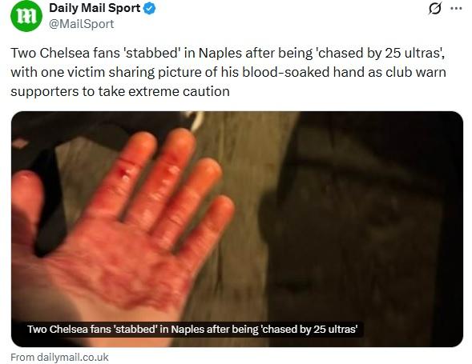
Task: Click the word 'Naples' in the tweet
Action: tap(220, 53)
